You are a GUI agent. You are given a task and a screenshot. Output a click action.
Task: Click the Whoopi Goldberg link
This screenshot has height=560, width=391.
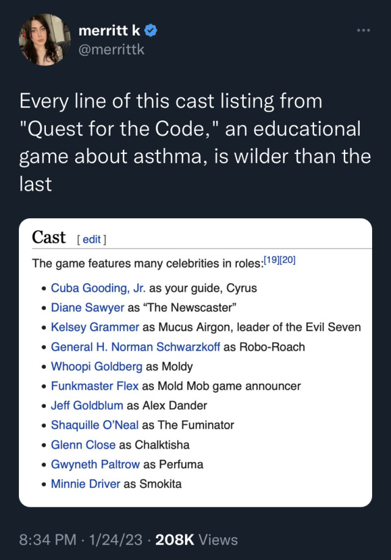[97, 366]
